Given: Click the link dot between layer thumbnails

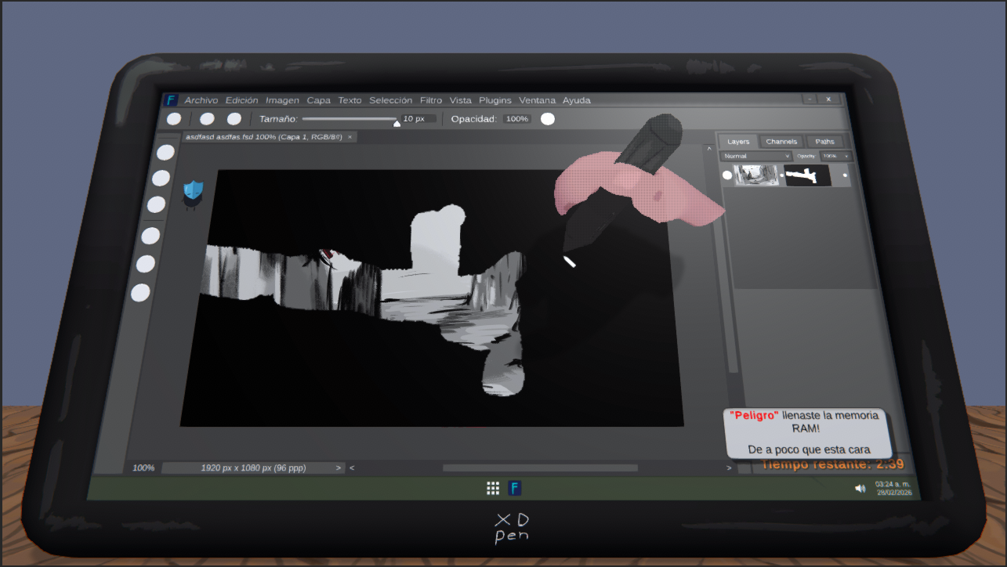Looking at the screenshot, I should coord(782,175).
